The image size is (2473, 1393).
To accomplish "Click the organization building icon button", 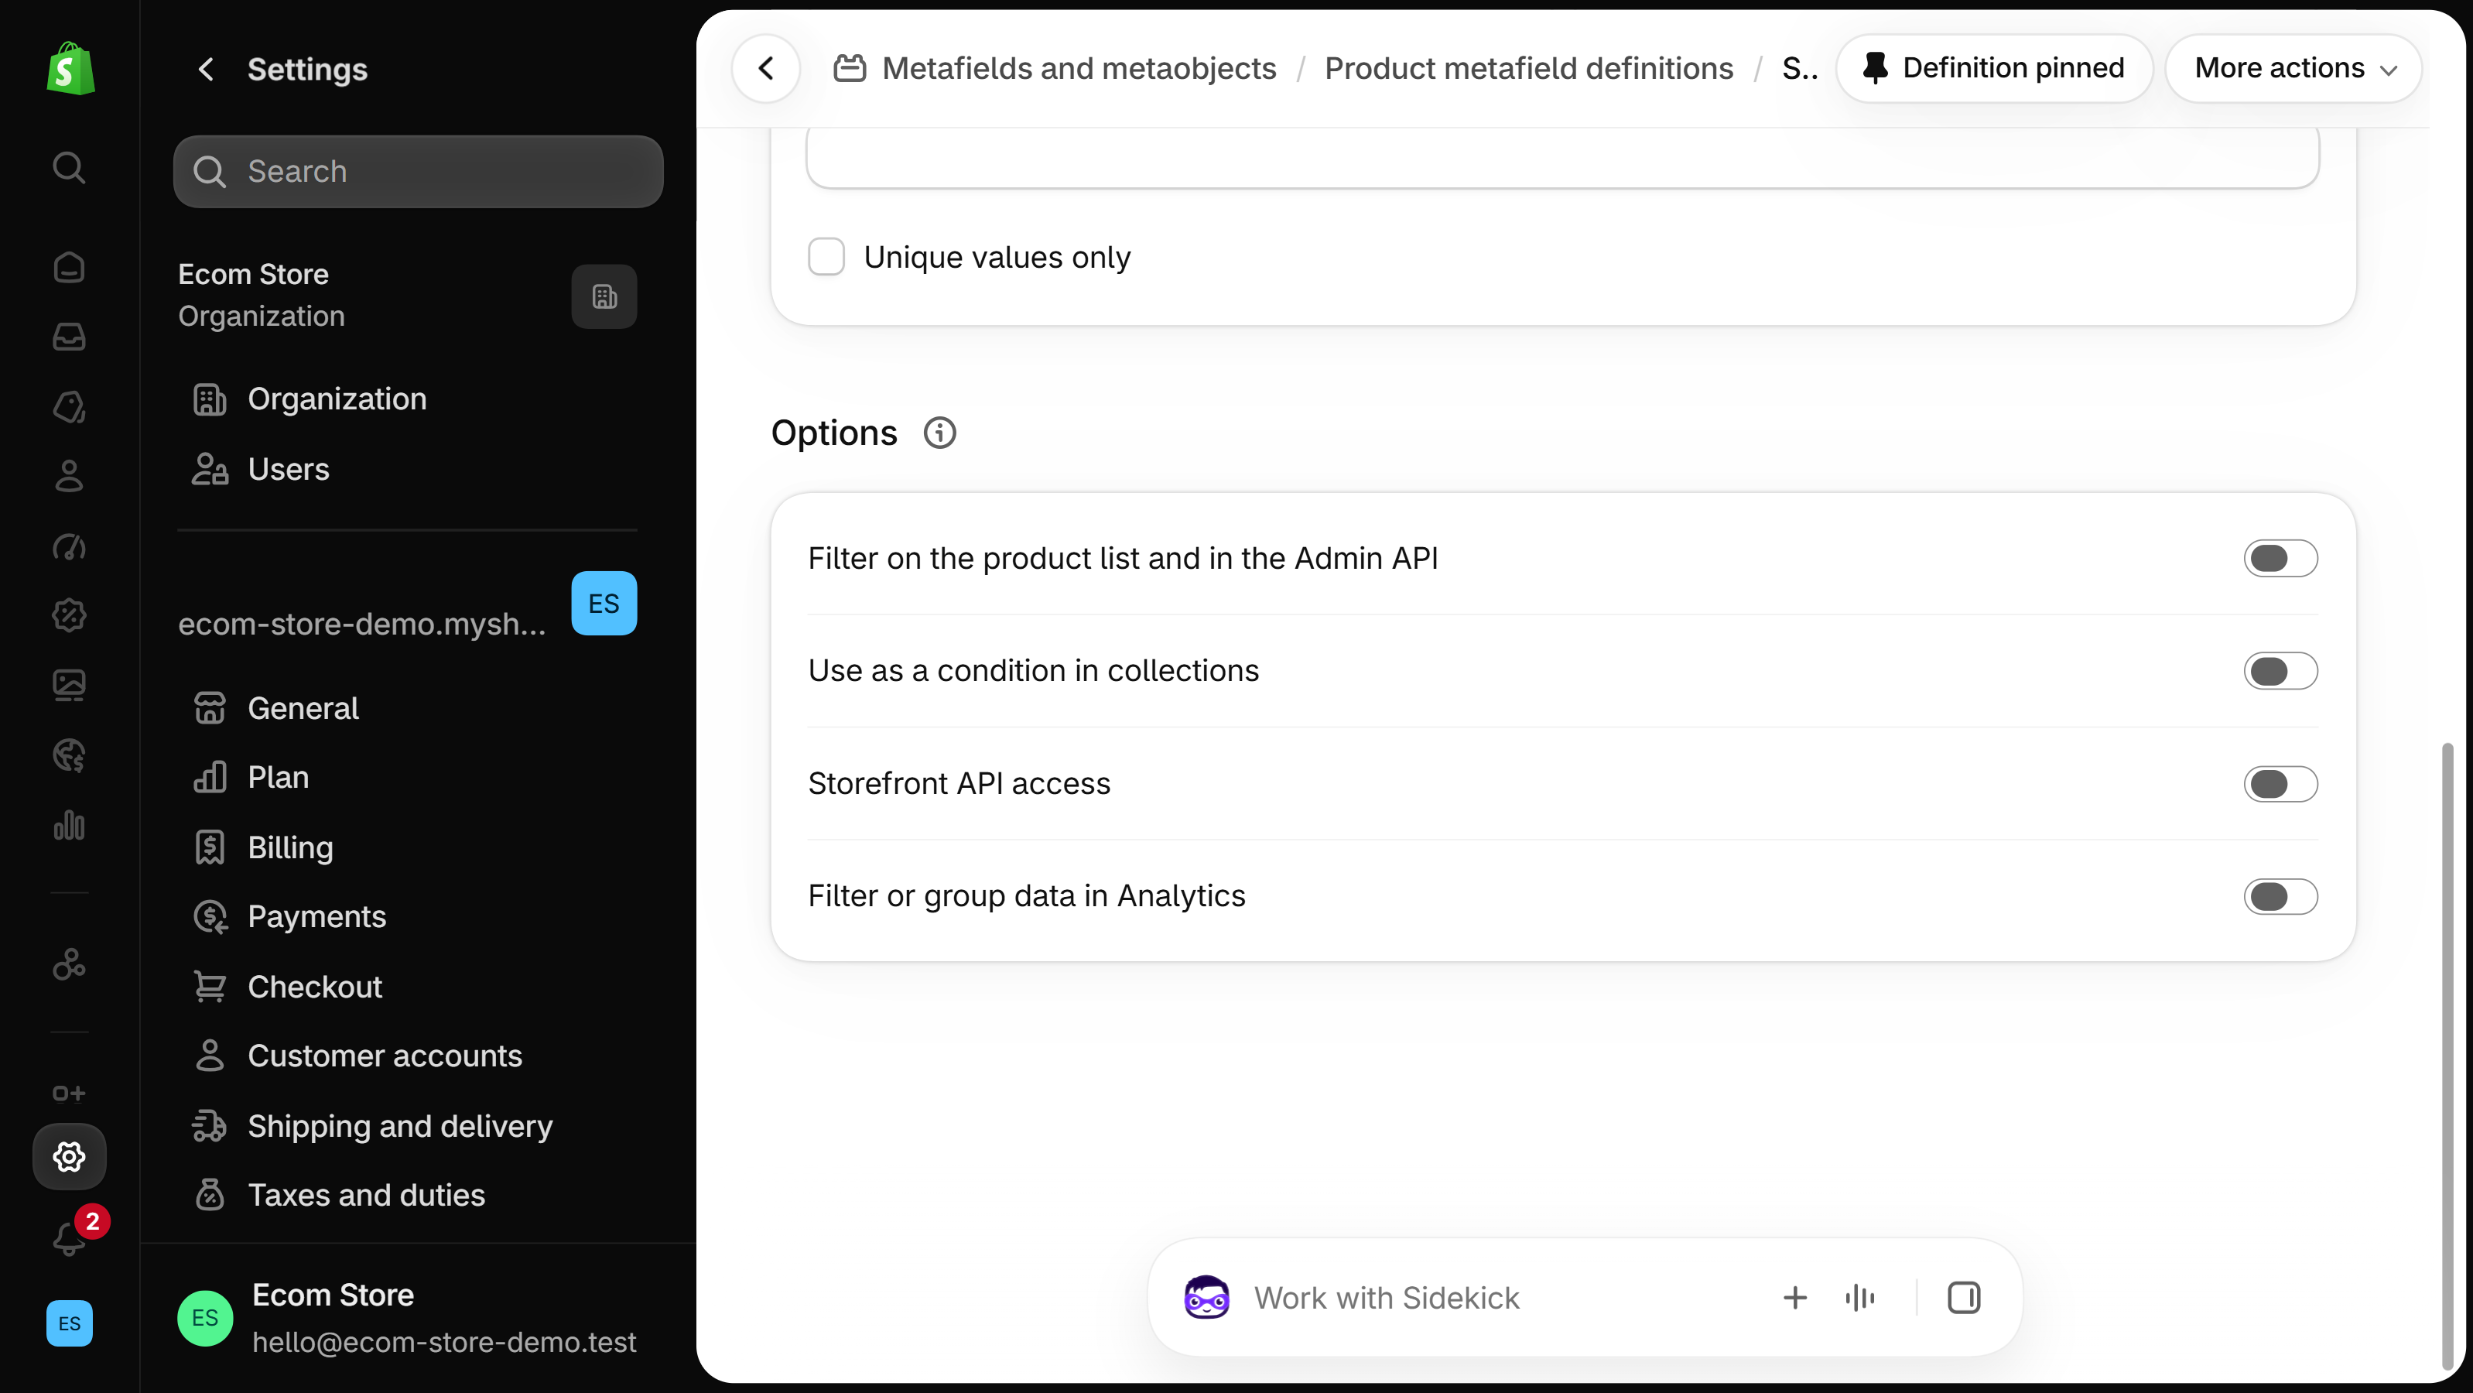I will click(604, 296).
